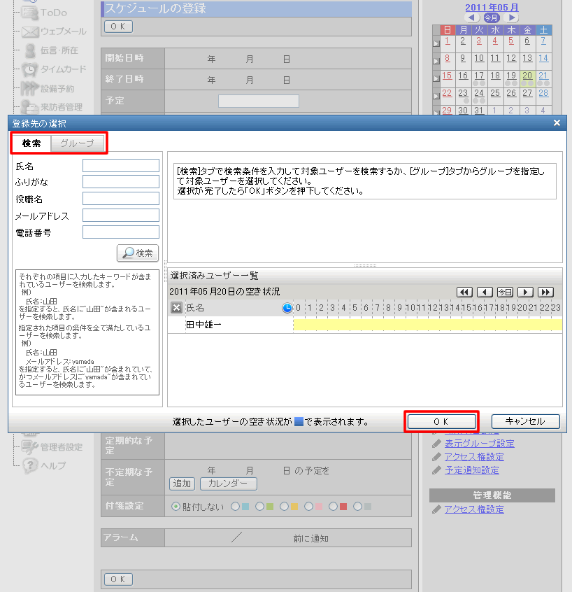Click the 氏名 input field
572x592 pixels.
pyautogui.click(x=121, y=166)
